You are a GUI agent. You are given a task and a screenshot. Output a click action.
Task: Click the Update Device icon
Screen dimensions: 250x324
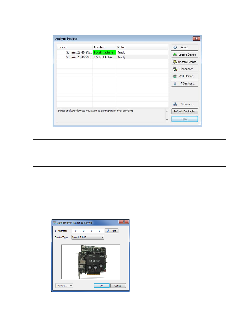click(x=175, y=55)
